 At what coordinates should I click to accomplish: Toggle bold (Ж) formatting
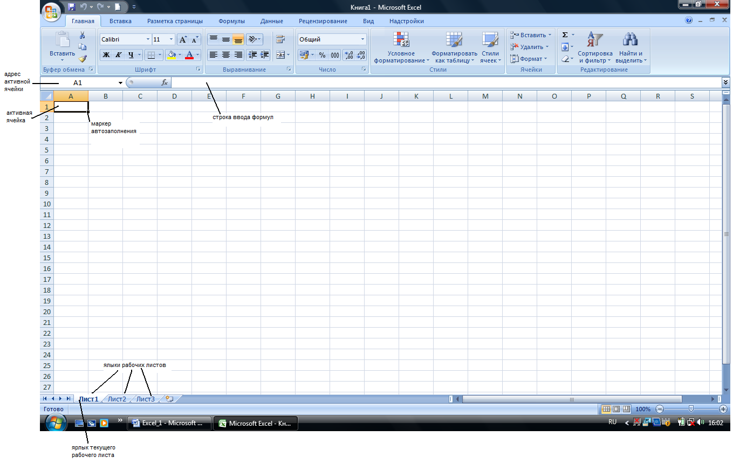click(106, 55)
